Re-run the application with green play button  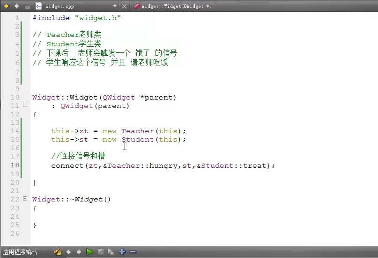(x=89, y=252)
